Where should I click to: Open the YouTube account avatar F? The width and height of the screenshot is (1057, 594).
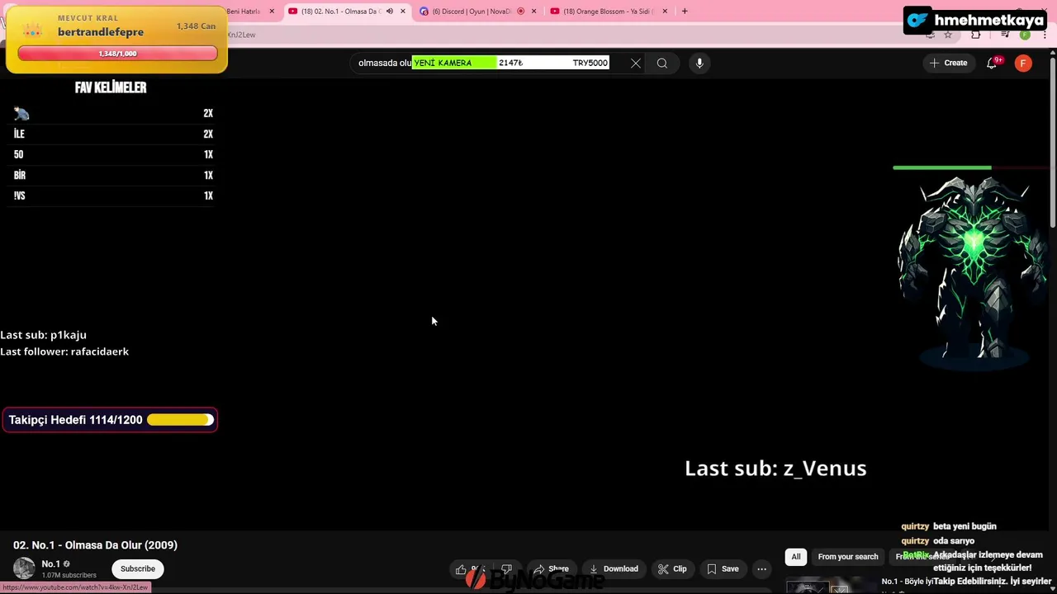pyautogui.click(x=1023, y=63)
